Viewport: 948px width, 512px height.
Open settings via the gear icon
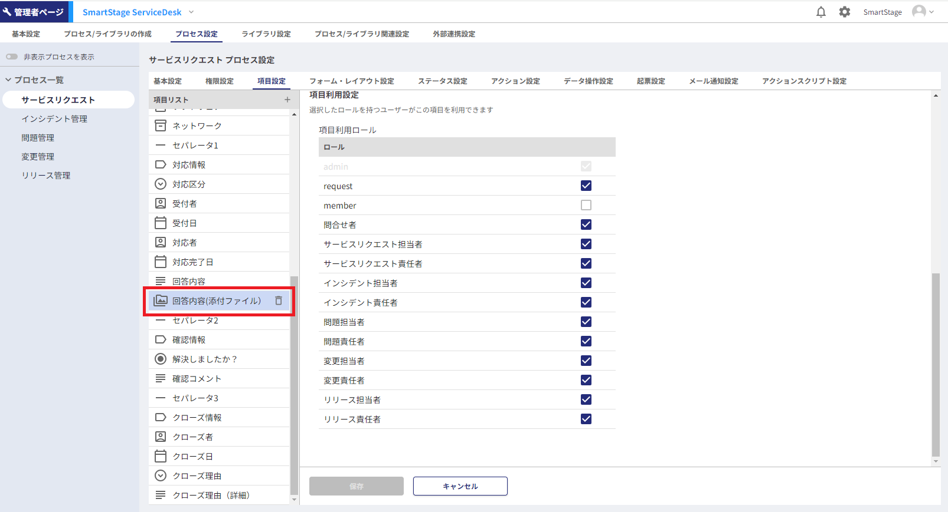pos(845,12)
